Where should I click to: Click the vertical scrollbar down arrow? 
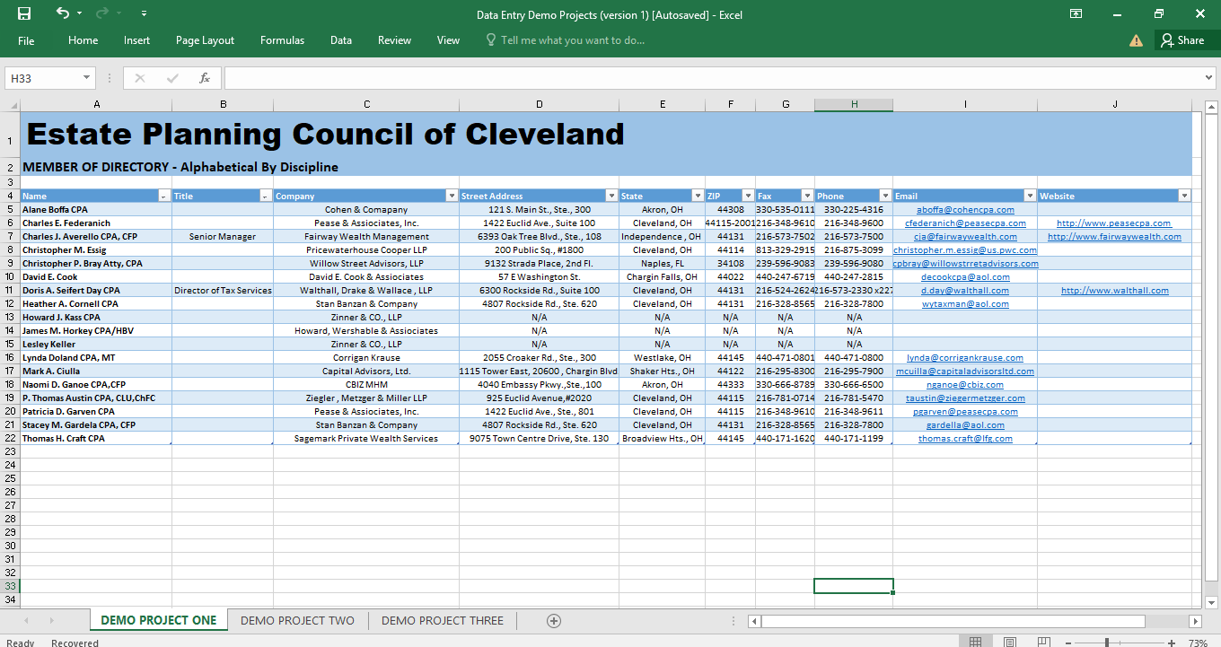click(1210, 601)
